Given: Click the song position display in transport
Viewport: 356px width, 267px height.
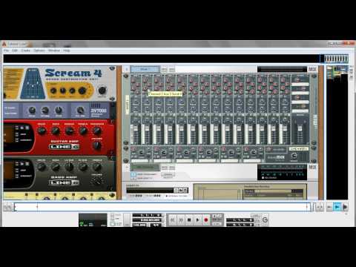Looking at the screenshot, I should click(148, 215).
